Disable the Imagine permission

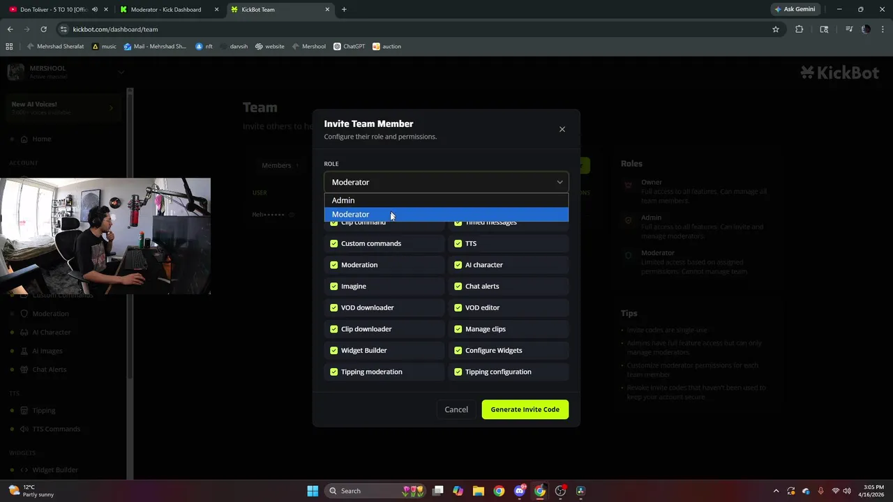click(x=333, y=286)
